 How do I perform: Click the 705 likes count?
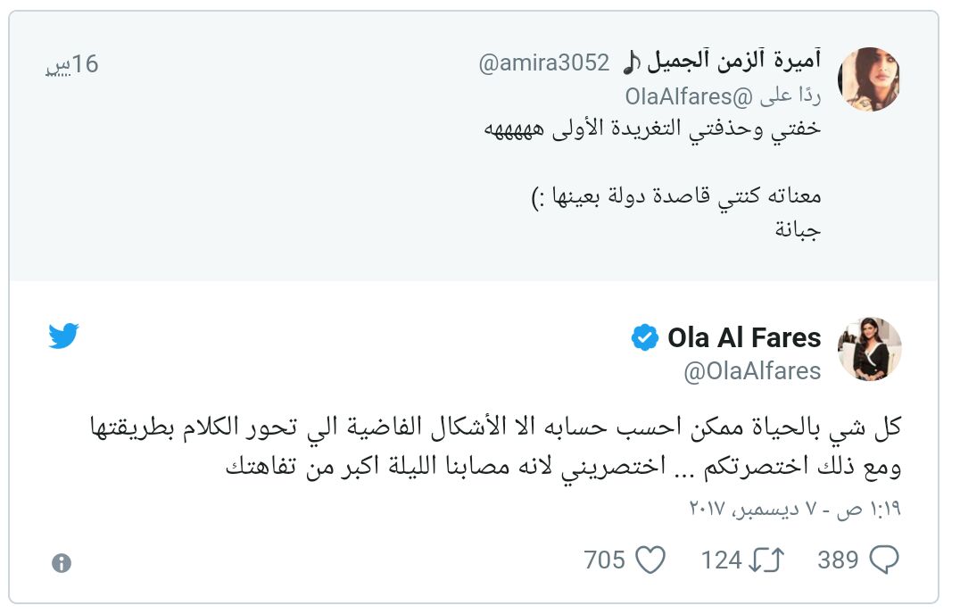coord(604,560)
